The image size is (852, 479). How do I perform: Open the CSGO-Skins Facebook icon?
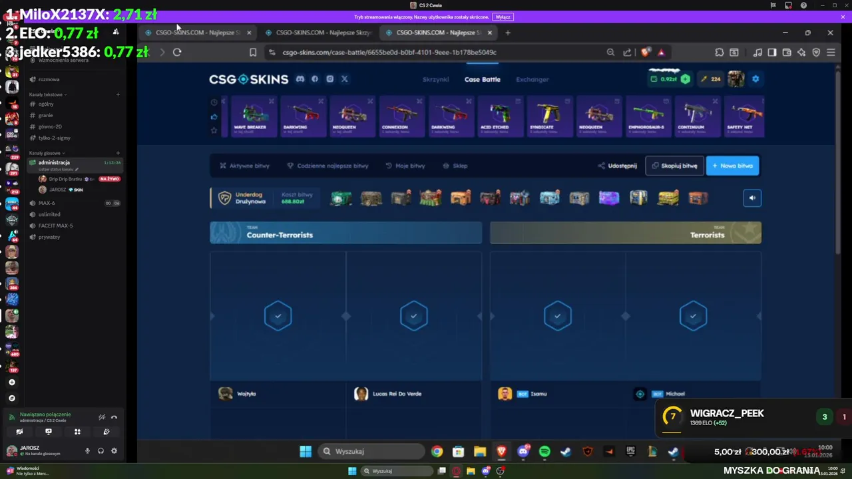(x=315, y=79)
